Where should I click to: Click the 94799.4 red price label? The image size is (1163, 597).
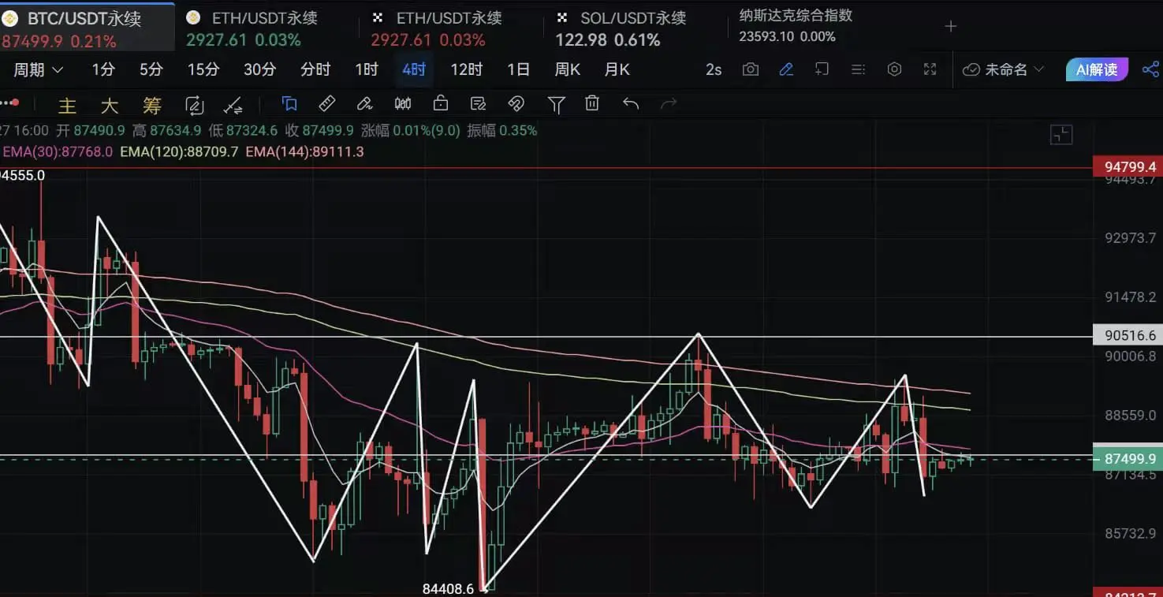(x=1130, y=167)
